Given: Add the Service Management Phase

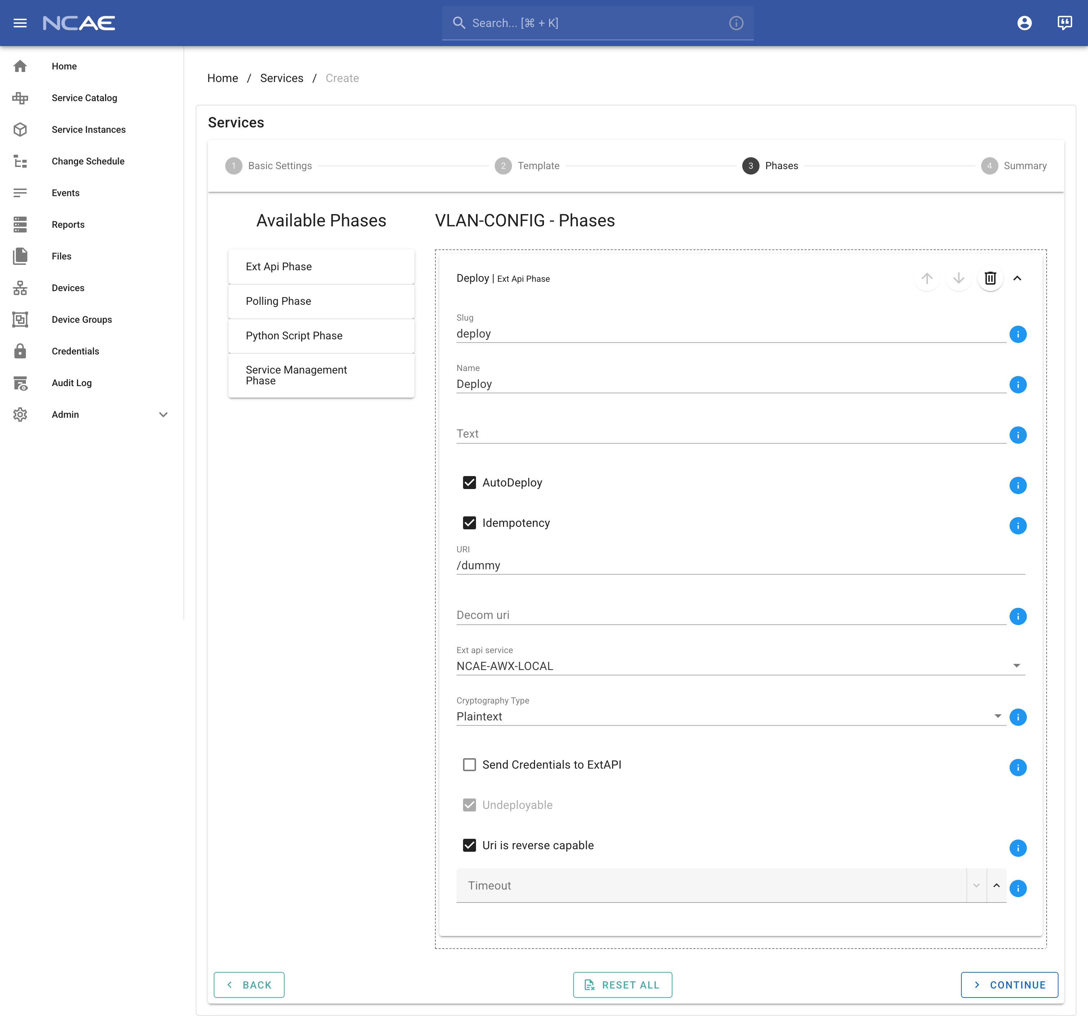Looking at the screenshot, I should click(321, 376).
